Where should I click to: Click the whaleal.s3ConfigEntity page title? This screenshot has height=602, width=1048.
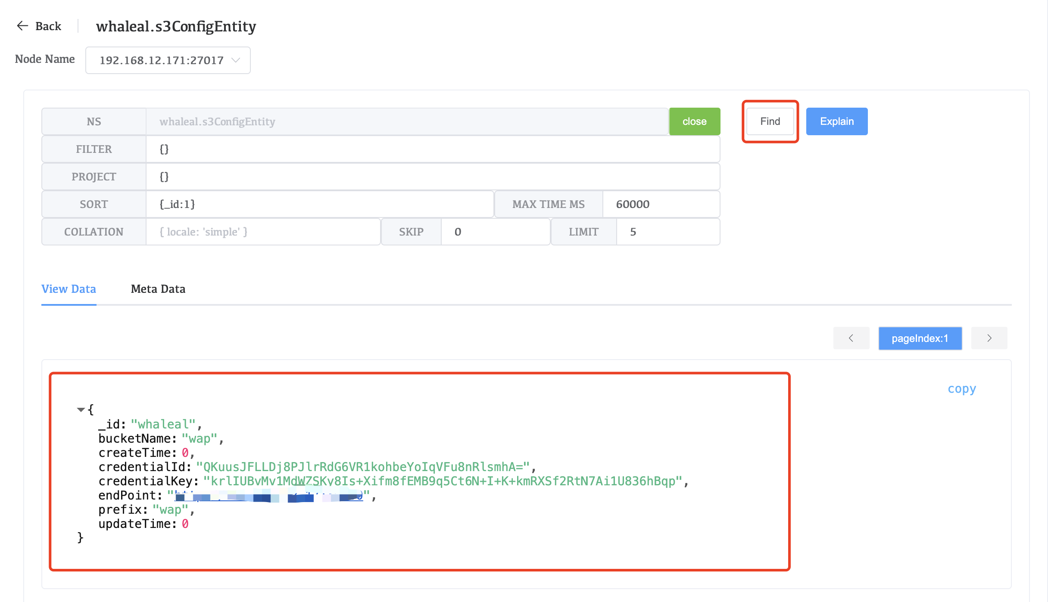click(x=176, y=26)
